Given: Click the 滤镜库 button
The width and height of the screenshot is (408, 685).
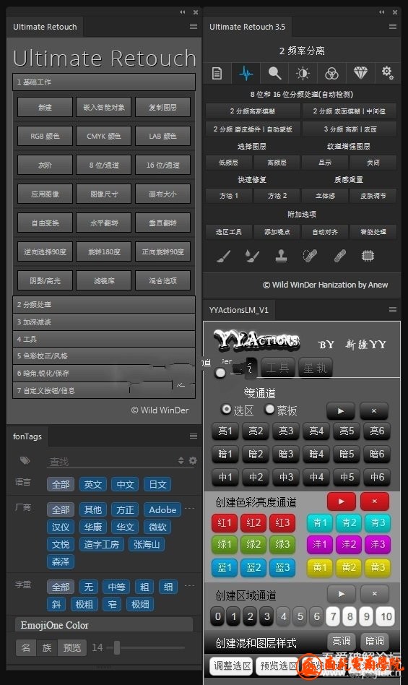Looking at the screenshot, I should tap(104, 280).
